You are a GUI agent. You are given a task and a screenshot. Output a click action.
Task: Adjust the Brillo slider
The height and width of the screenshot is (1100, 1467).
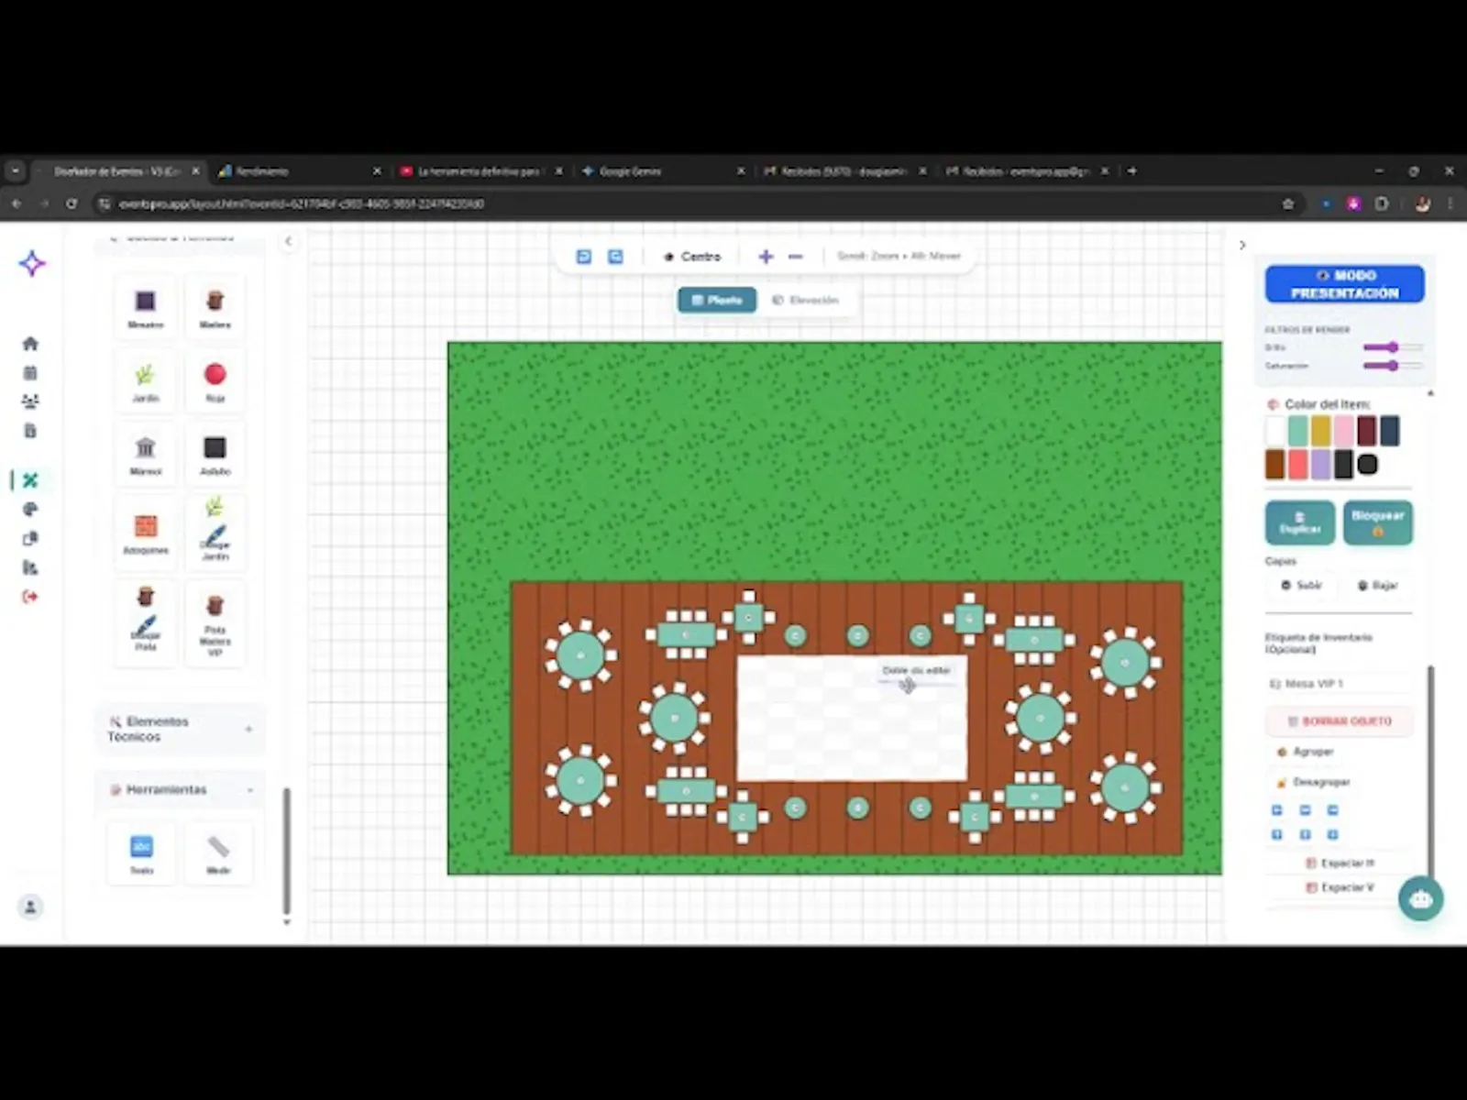1392,347
